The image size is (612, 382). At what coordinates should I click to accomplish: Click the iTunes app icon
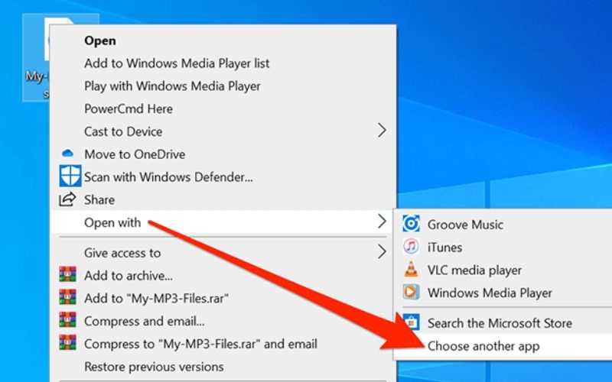click(411, 246)
